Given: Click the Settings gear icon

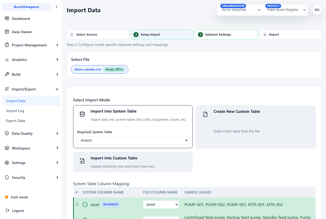Looking at the screenshot, I should coord(7,163).
